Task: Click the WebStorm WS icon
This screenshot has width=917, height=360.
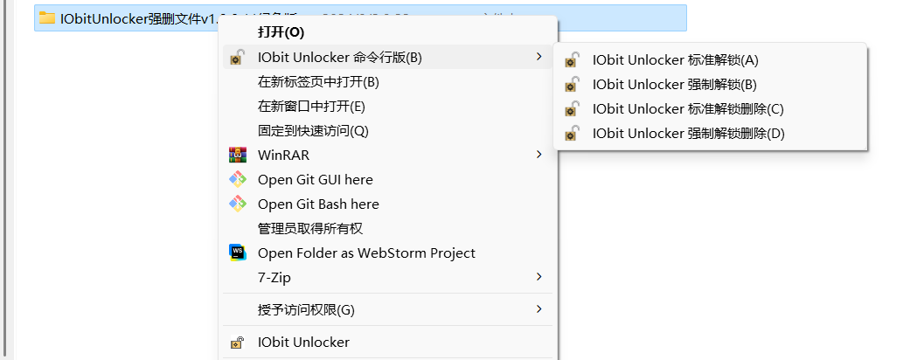Action: tap(237, 253)
